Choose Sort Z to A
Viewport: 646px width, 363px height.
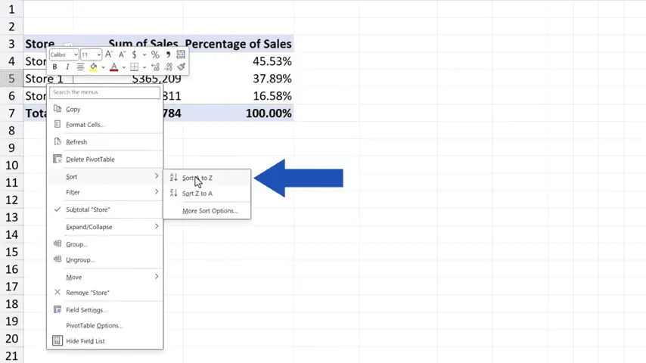click(x=197, y=194)
